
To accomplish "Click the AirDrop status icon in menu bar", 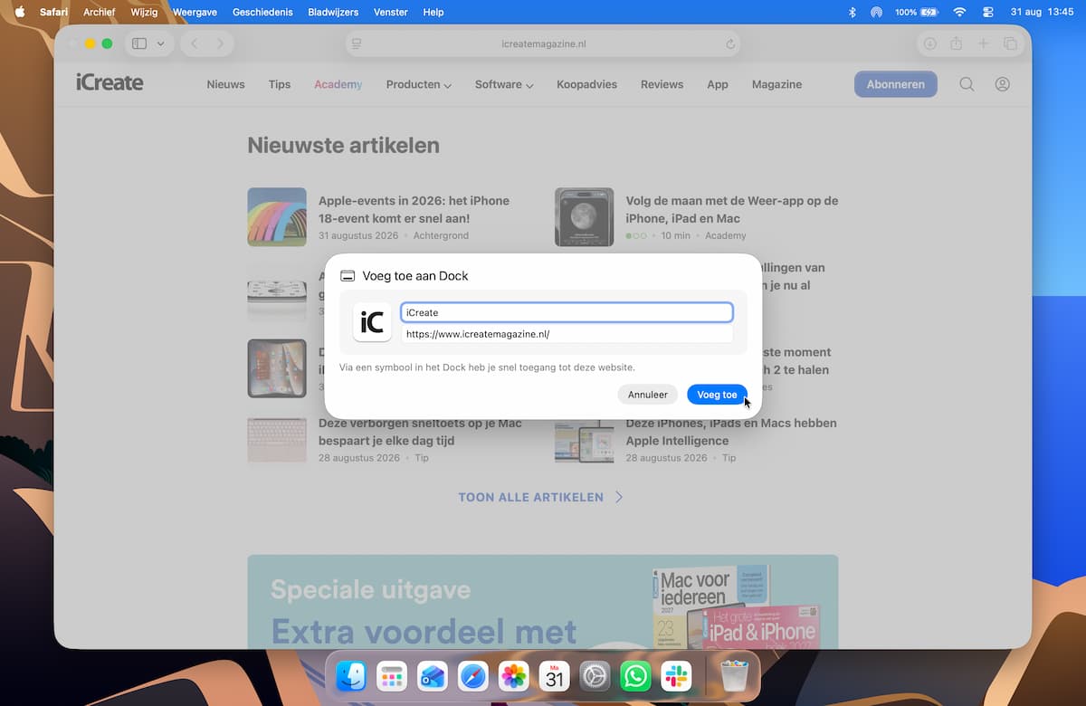I will [x=876, y=12].
